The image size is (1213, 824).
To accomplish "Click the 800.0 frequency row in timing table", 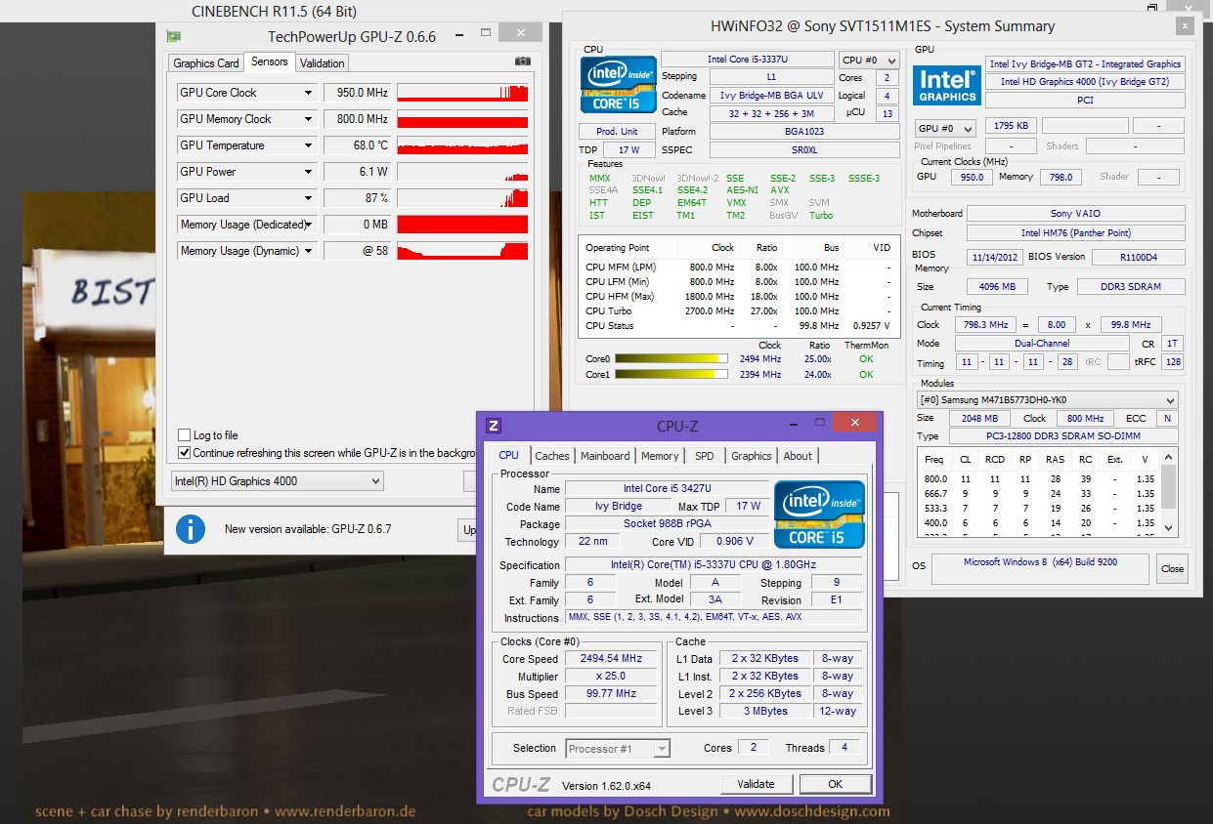I will [1041, 479].
